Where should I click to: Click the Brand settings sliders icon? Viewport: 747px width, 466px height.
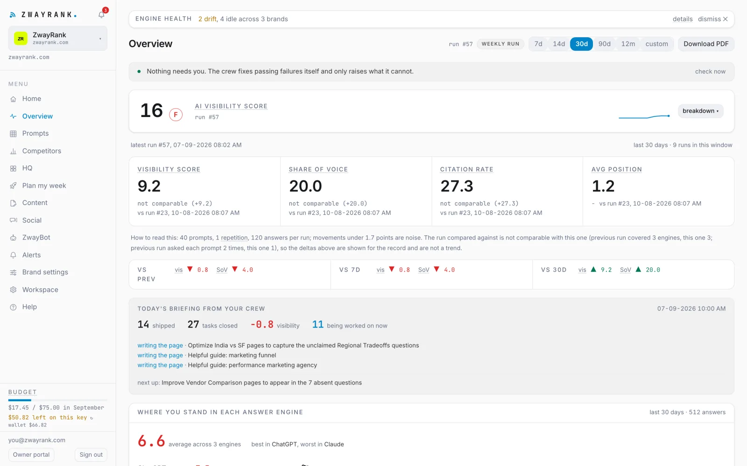[x=13, y=273]
